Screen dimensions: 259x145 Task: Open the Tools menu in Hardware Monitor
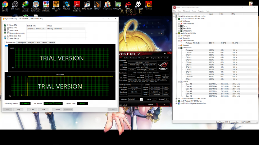tap(194, 11)
